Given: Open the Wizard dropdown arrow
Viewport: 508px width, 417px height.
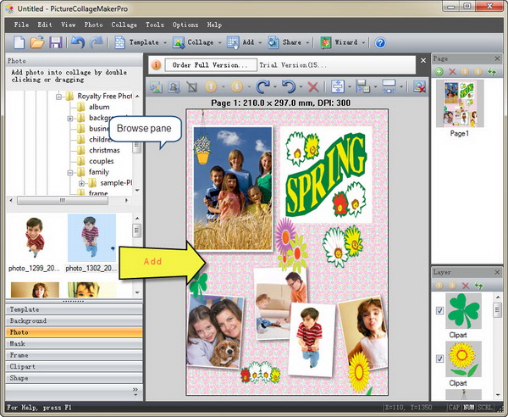Looking at the screenshot, I should point(363,42).
